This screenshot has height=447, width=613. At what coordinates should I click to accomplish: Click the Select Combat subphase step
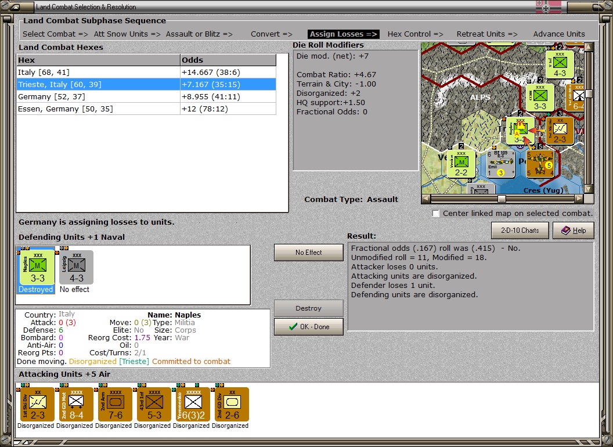point(55,34)
